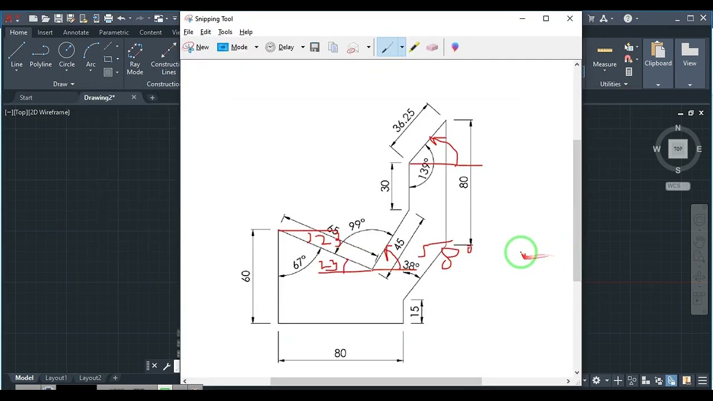Click the Send Snip envelope icon

(353, 47)
